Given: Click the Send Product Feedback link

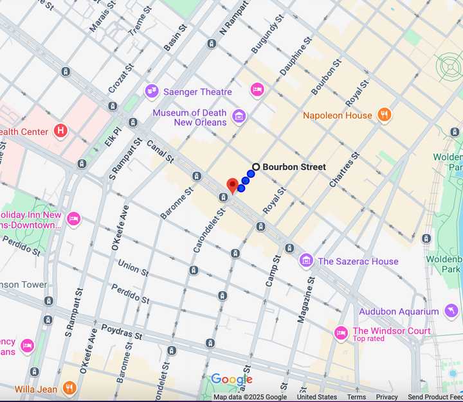Looking at the screenshot, I should tap(435, 398).
